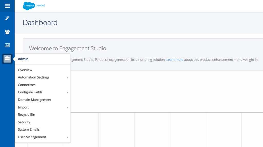Open Connectors from Admin menu
Viewport: 263px width, 147px height.
coord(27,85)
